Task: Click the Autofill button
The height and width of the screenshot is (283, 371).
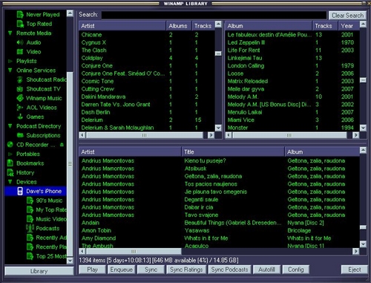Action: point(266,270)
